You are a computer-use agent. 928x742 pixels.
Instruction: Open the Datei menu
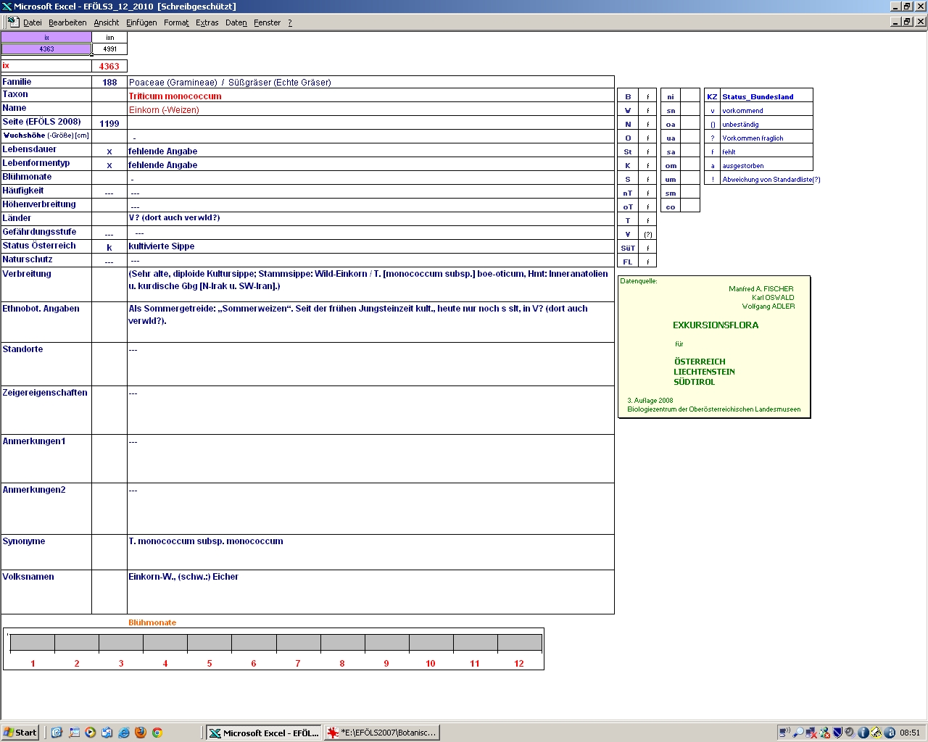pyautogui.click(x=33, y=22)
